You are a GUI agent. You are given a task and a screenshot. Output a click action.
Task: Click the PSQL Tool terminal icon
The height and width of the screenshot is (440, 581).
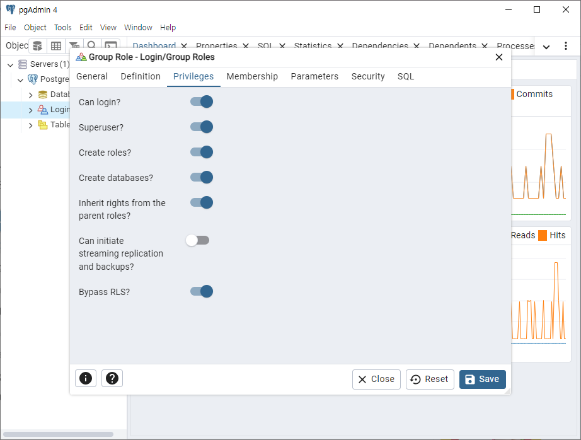click(111, 46)
